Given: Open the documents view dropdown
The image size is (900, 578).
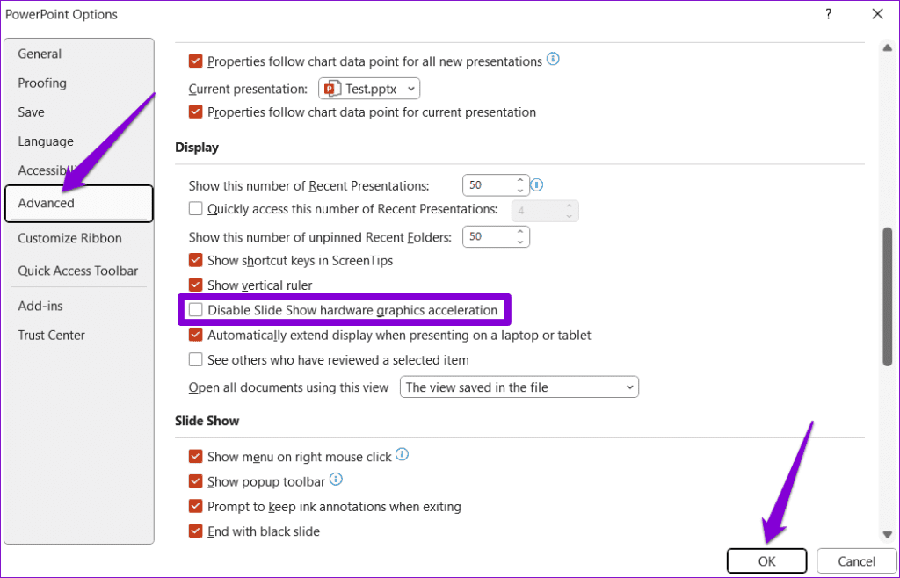Looking at the screenshot, I should click(x=629, y=387).
